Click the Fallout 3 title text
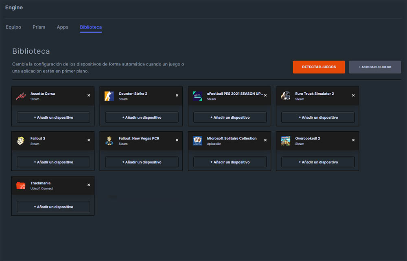The height and width of the screenshot is (261, 407). pos(37,138)
